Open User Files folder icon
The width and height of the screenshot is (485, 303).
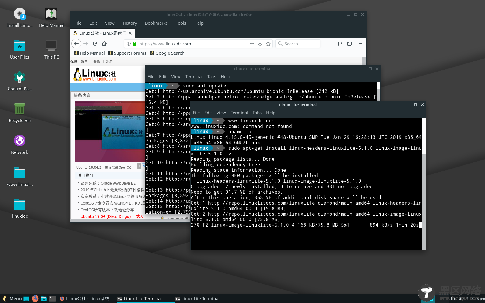pos(20,49)
